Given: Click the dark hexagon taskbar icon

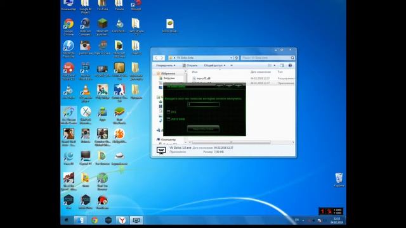Looking at the screenshot, I should 108,220.
